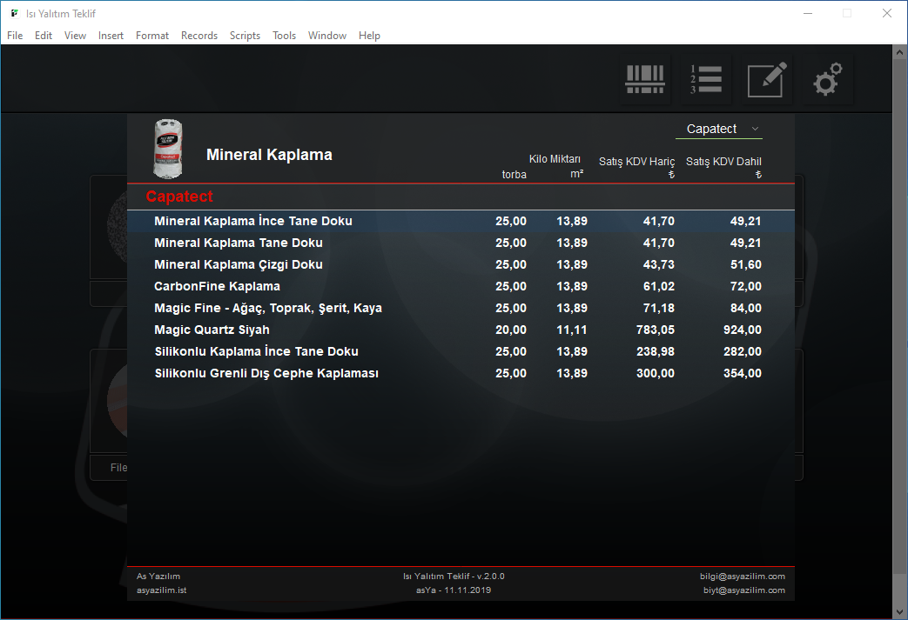908x620 pixels.
Task: Click the biyt@asyazilim.com email
Action: (744, 590)
